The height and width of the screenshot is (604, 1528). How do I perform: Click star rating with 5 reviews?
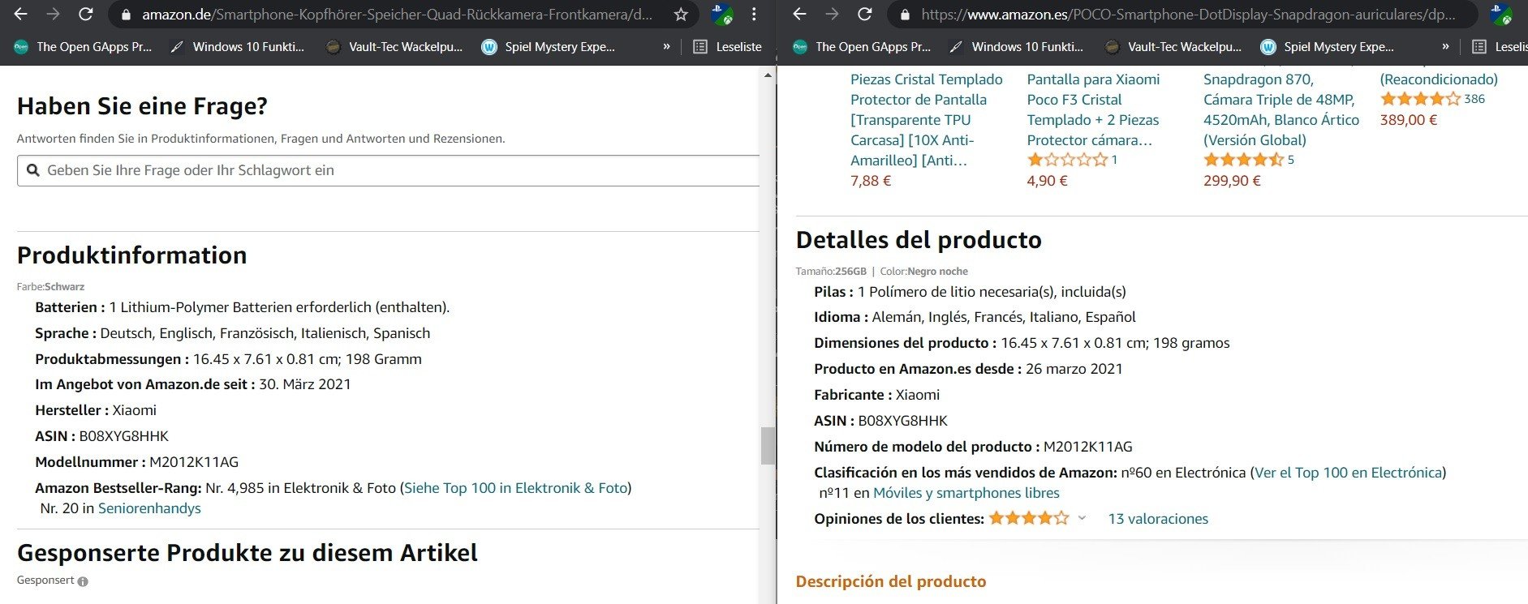[x=1243, y=160]
